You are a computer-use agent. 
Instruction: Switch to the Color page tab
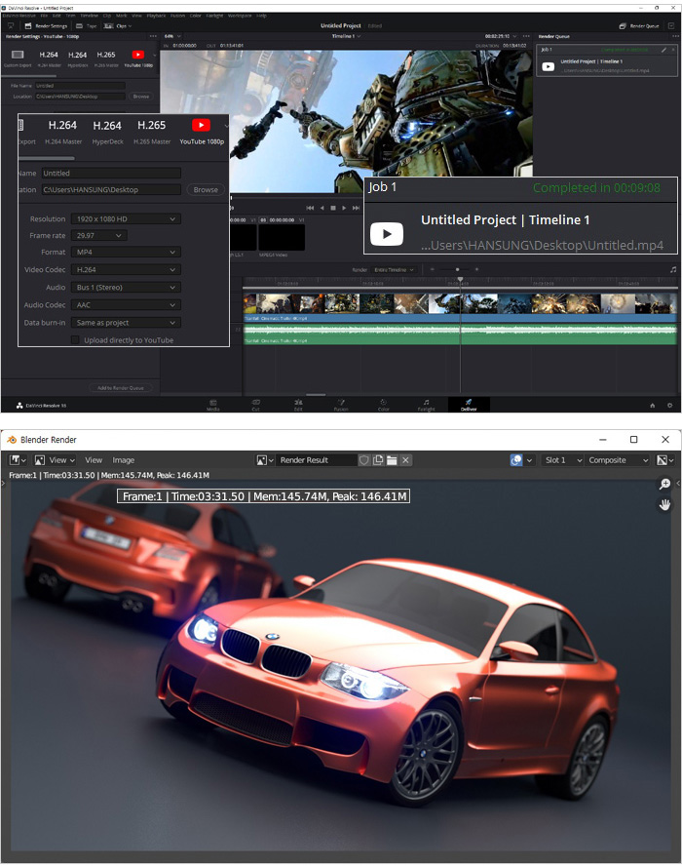(384, 405)
